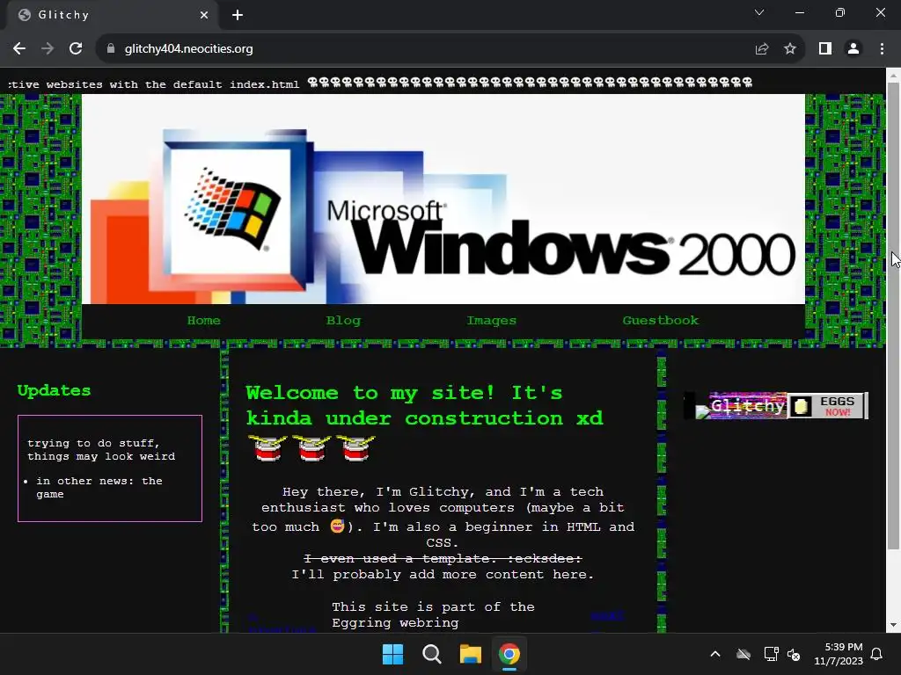Screen dimensions: 901x675
Task: Open the Chrome profile menu
Action: 853,49
